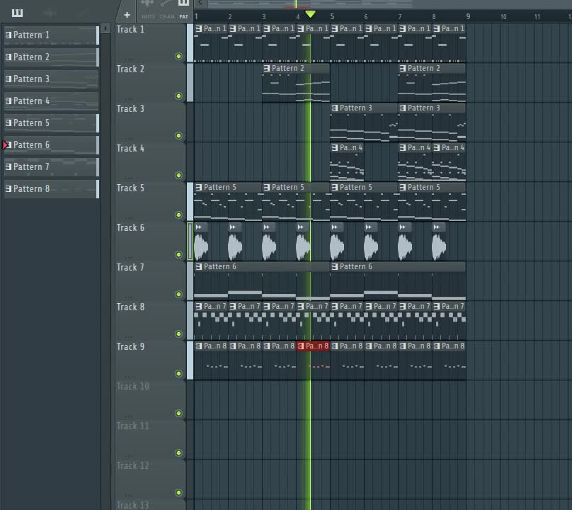Select the piano-roll pattern picker icon
The image size is (572, 510).
point(17,13)
